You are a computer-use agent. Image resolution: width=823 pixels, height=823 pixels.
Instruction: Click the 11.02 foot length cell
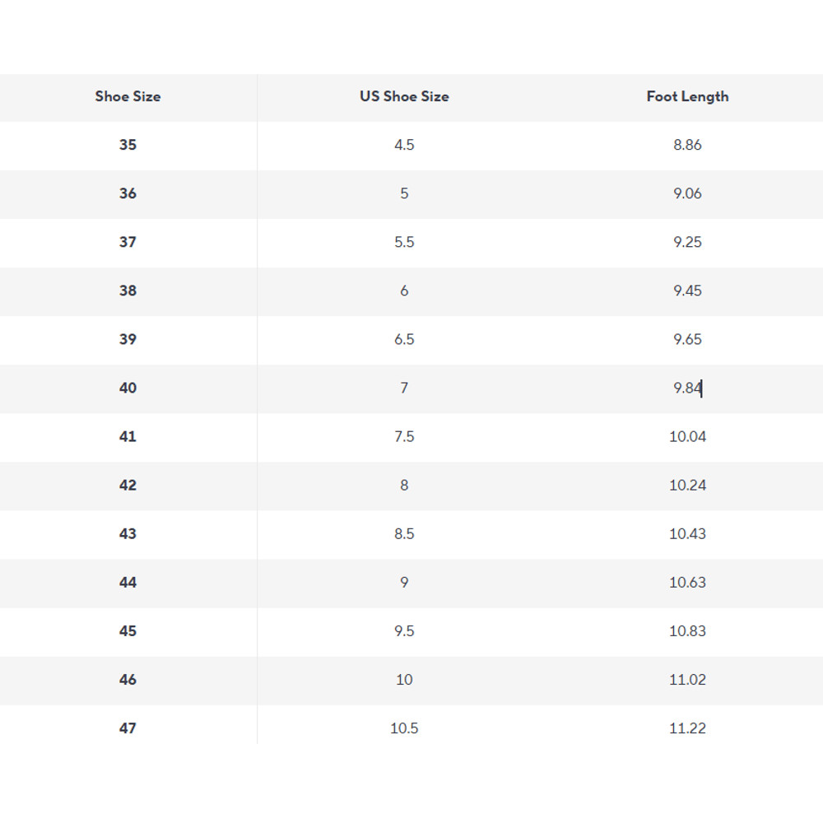click(x=687, y=679)
